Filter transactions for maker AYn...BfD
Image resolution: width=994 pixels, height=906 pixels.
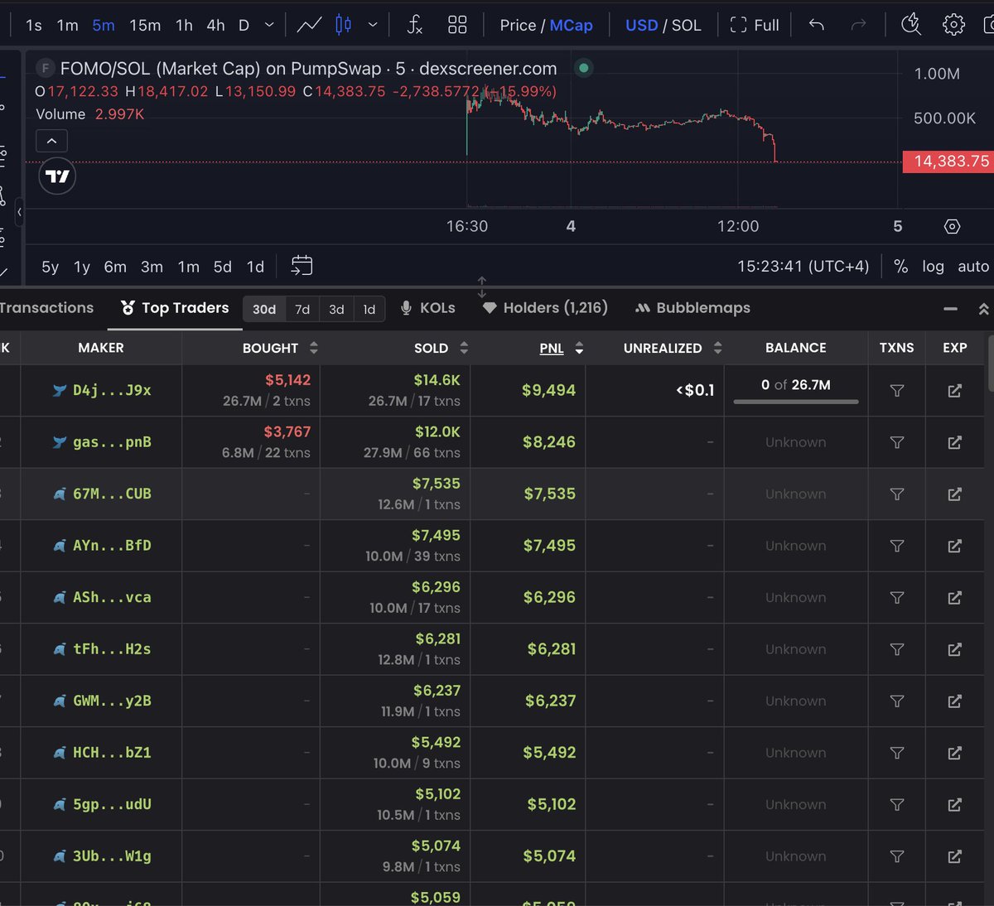click(896, 546)
